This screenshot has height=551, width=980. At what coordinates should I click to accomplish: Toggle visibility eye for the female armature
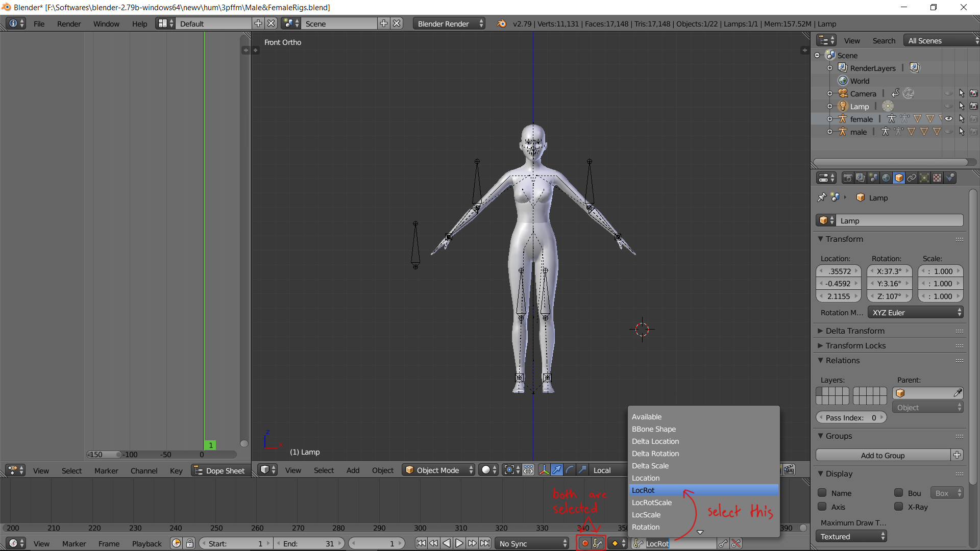tap(948, 119)
